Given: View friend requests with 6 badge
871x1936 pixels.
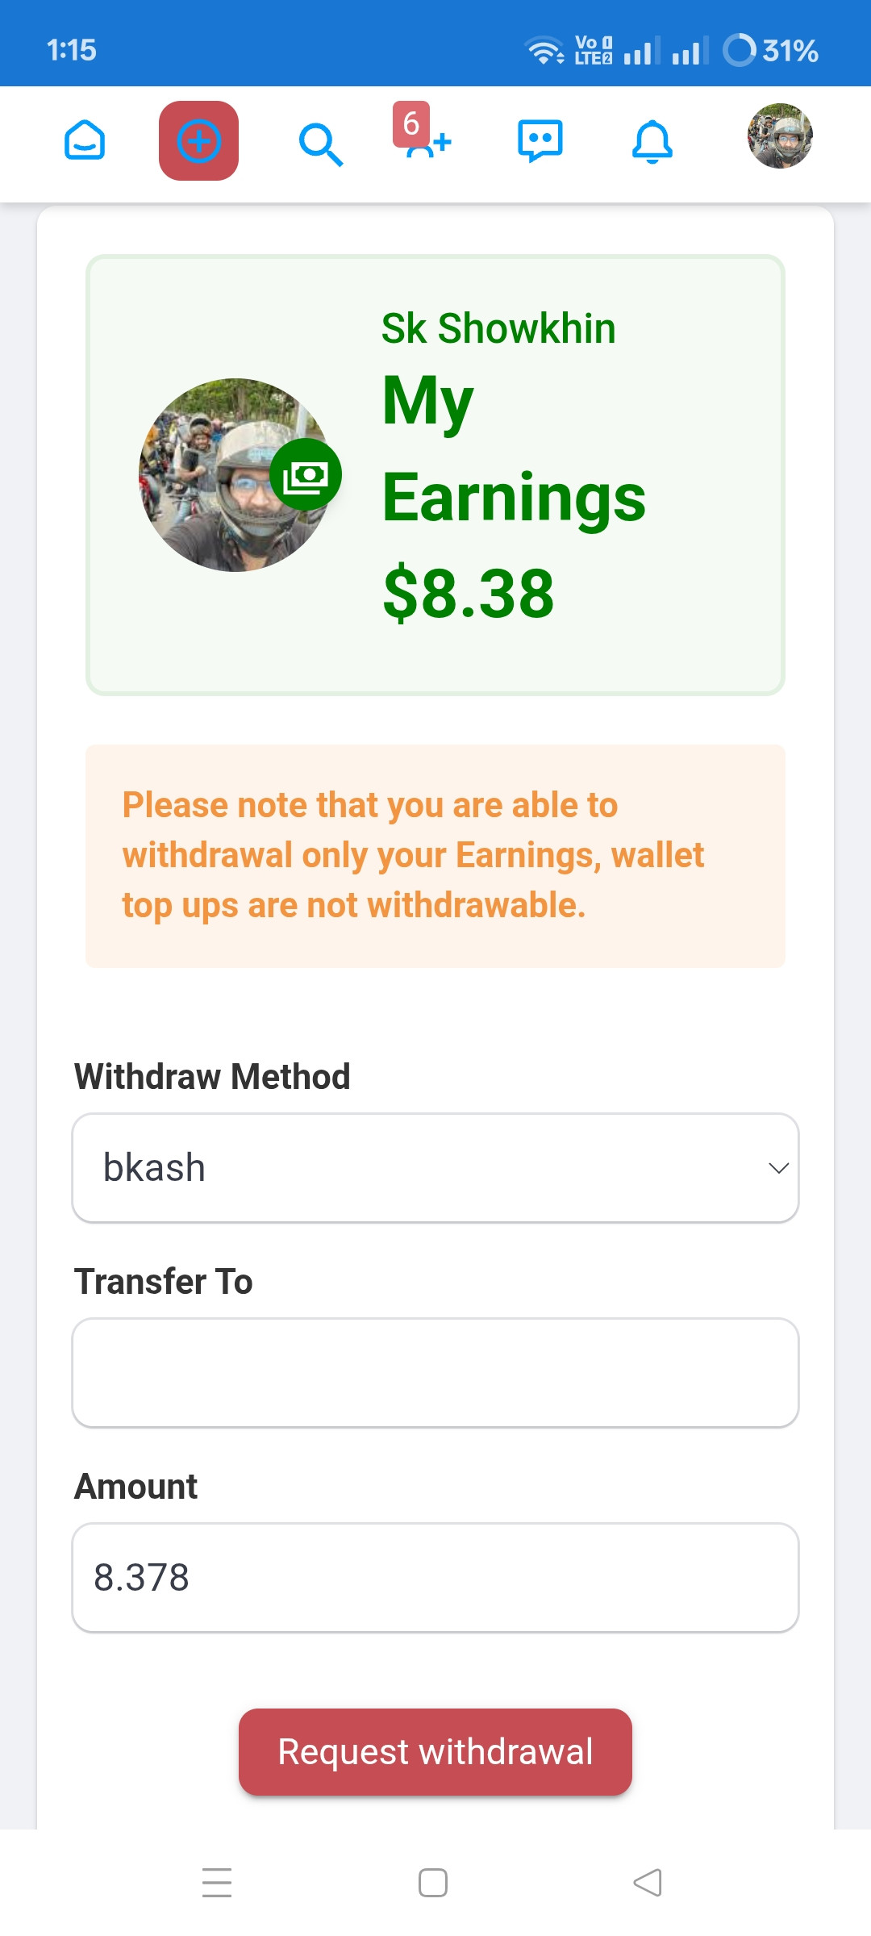Looking at the screenshot, I should point(425,132).
